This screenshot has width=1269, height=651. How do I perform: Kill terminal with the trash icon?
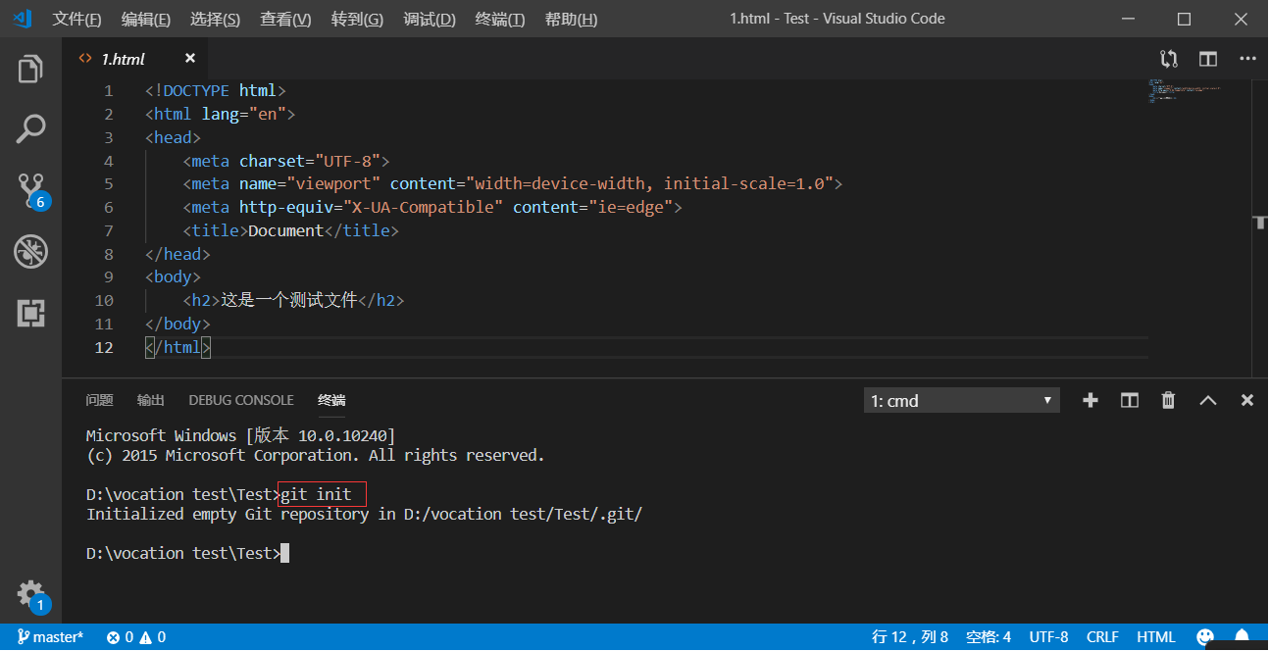1168,400
